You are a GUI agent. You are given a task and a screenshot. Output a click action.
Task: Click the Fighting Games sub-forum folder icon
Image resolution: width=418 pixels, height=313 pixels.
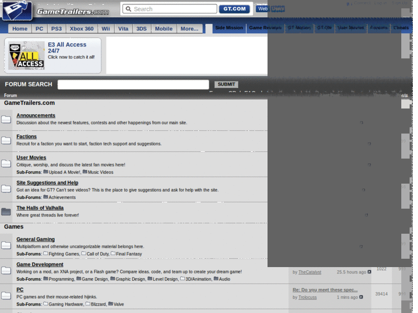[x=45, y=254]
